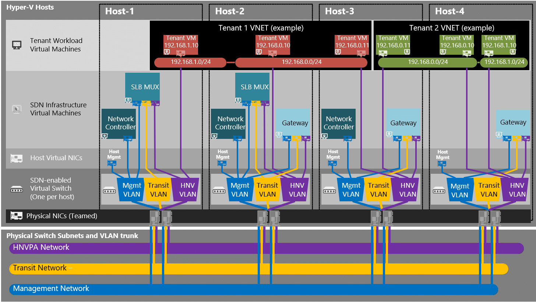This screenshot has height=302, width=536.
Task: Click the red 192.168.0.0/24 subnet pill
Action: (x=301, y=62)
